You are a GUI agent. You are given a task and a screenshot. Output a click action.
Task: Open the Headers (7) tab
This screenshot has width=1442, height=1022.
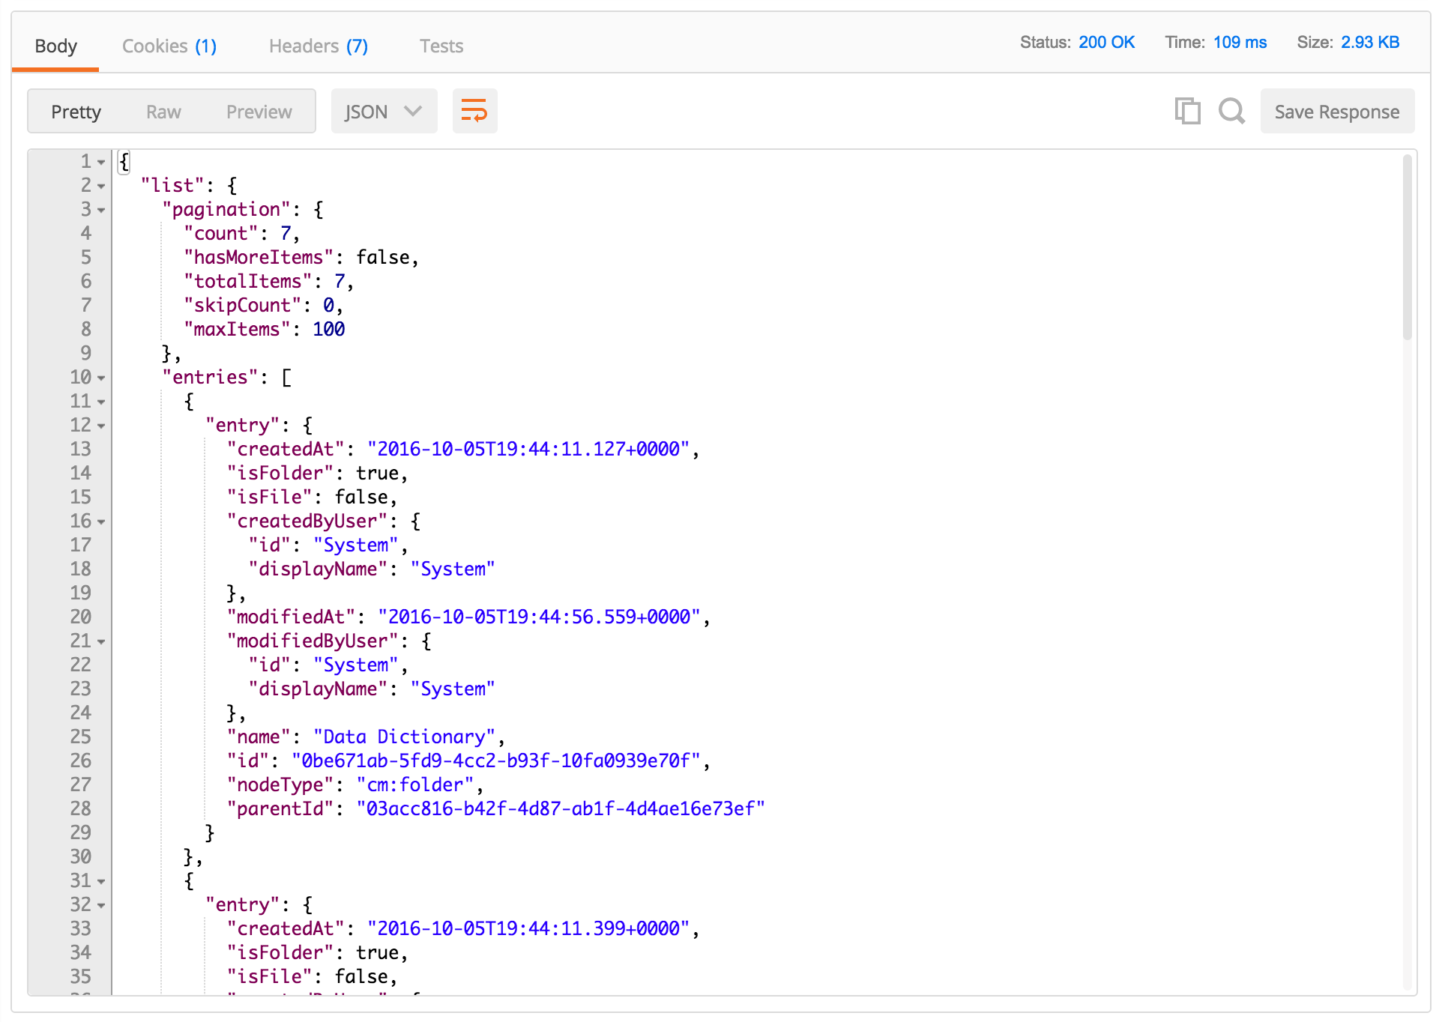[319, 46]
